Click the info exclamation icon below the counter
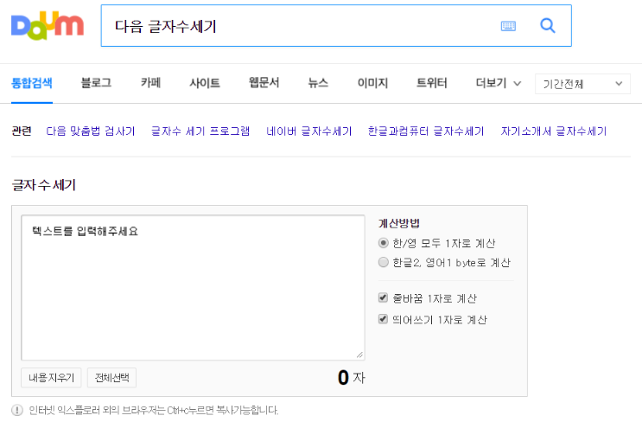This screenshot has height=422, width=642. click(x=17, y=410)
